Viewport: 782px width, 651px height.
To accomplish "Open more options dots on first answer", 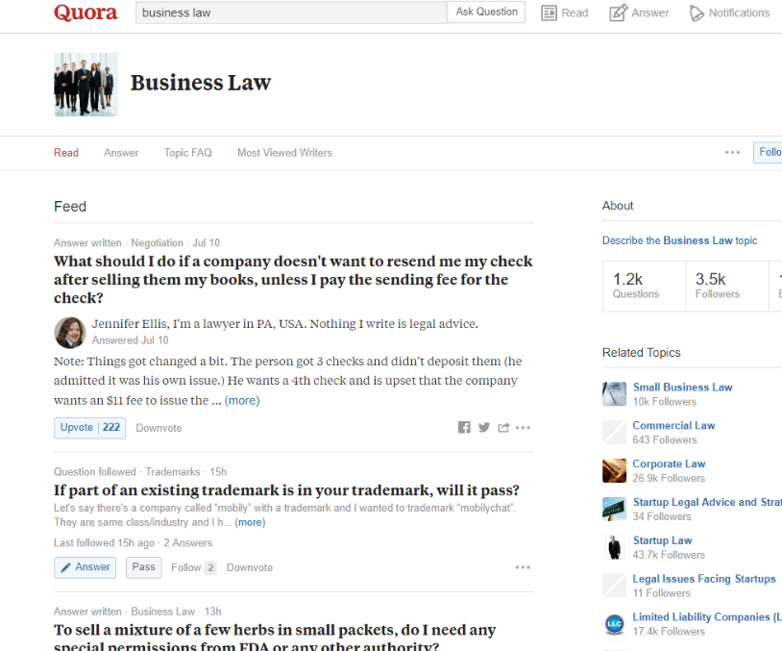I will 524,427.
